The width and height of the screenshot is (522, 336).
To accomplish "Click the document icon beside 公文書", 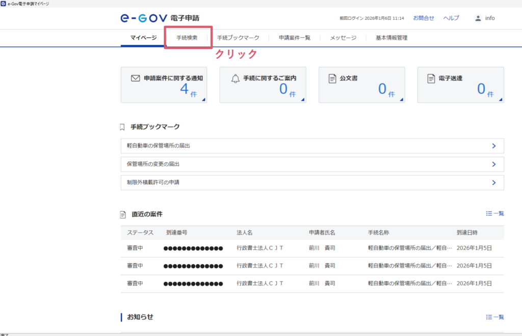I will click(332, 78).
